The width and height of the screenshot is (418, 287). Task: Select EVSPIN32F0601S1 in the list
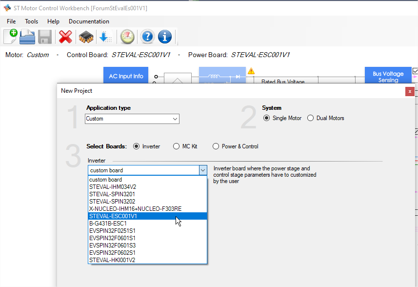coord(147,238)
